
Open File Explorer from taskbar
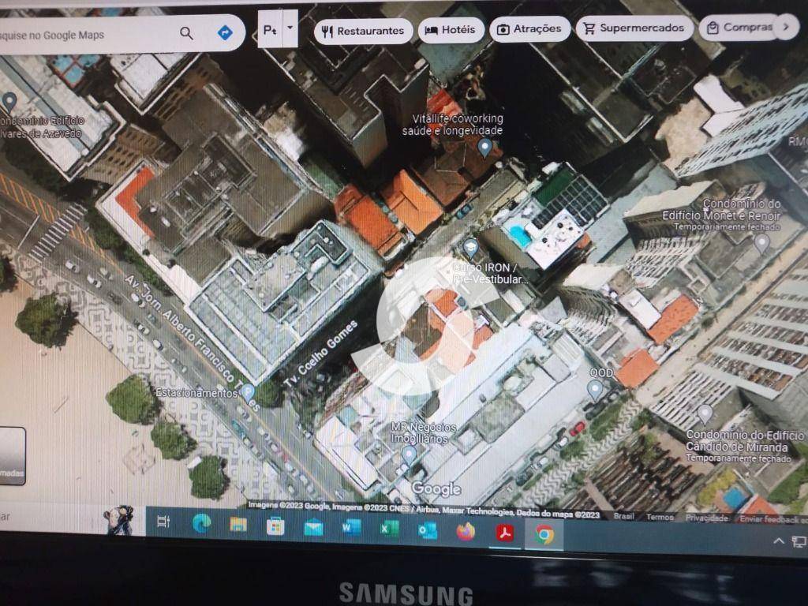(238, 525)
